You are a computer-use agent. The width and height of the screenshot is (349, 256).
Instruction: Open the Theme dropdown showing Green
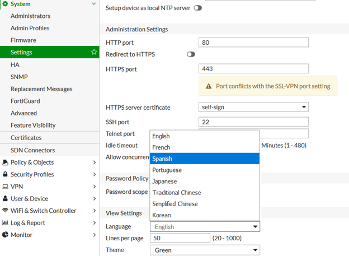click(205, 250)
